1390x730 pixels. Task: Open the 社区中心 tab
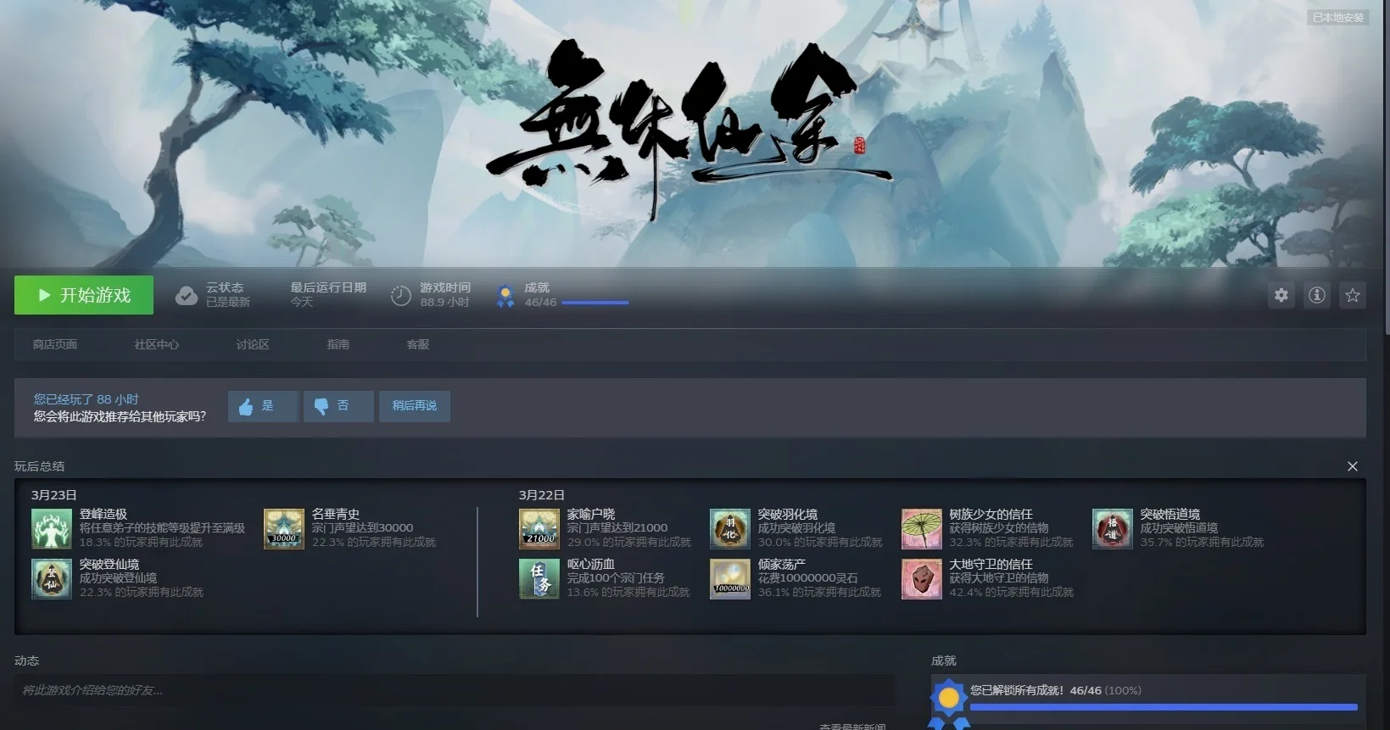tap(157, 344)
